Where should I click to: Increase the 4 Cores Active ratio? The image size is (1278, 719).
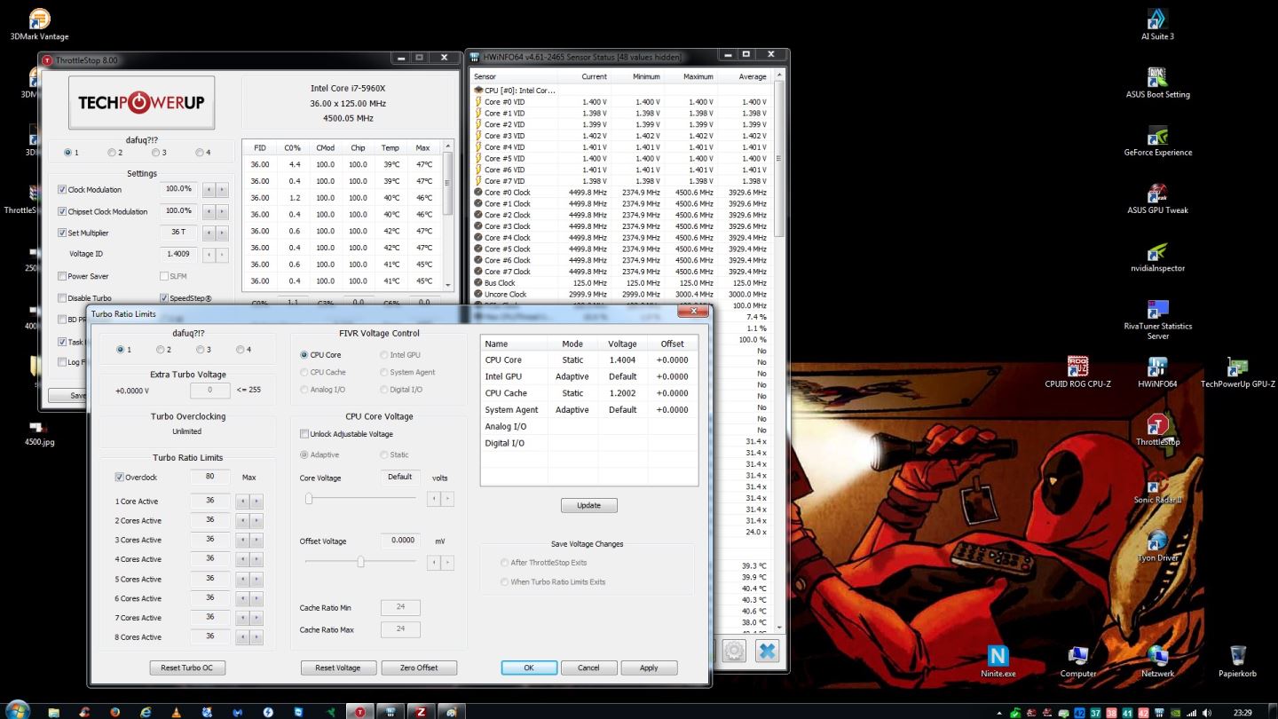coord(256,560)
